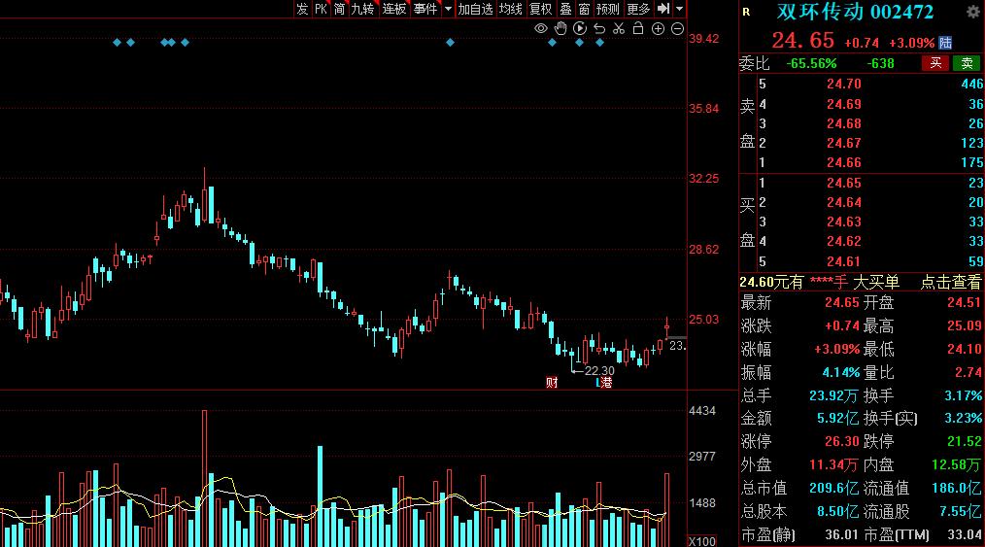Select buy level 3 price 24.63
Viewport: 985px width, 547px height.
(843, 222)
